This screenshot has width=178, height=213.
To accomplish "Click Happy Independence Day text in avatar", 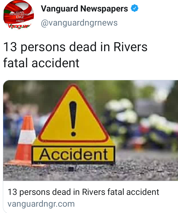I will pyautogui.click(x=20, y=15).
